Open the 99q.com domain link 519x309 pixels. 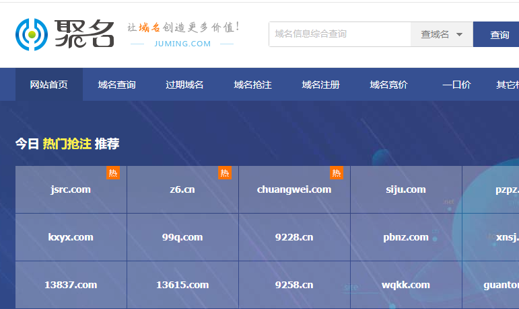coord(182,237)
